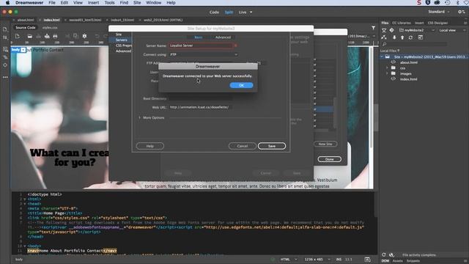
Task: Open the HTML document type dropdown in status bar
Action: coord(288,260)
